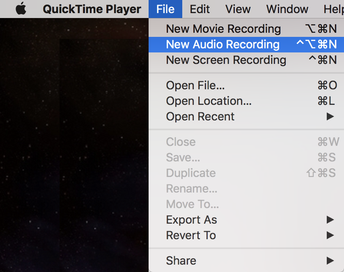Expand the Open Recent submenu
This screenshot has height=272, width=344.
tap(246, 116)
